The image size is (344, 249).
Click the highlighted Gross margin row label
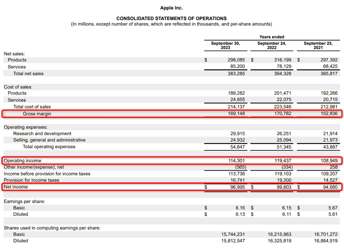pyautogui.click(x=37, y=114)
